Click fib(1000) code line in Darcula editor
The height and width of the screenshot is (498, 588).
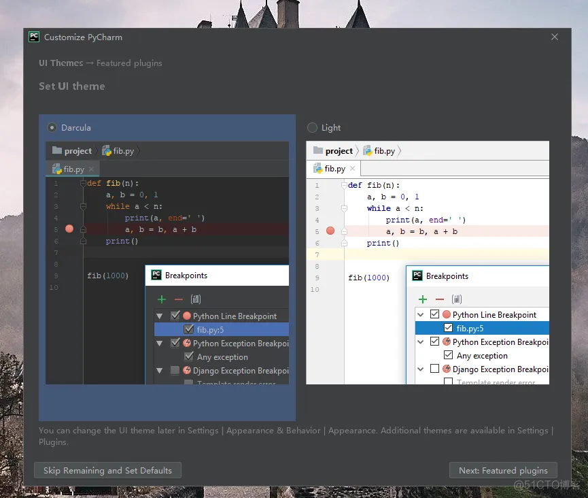click(107, 276)
